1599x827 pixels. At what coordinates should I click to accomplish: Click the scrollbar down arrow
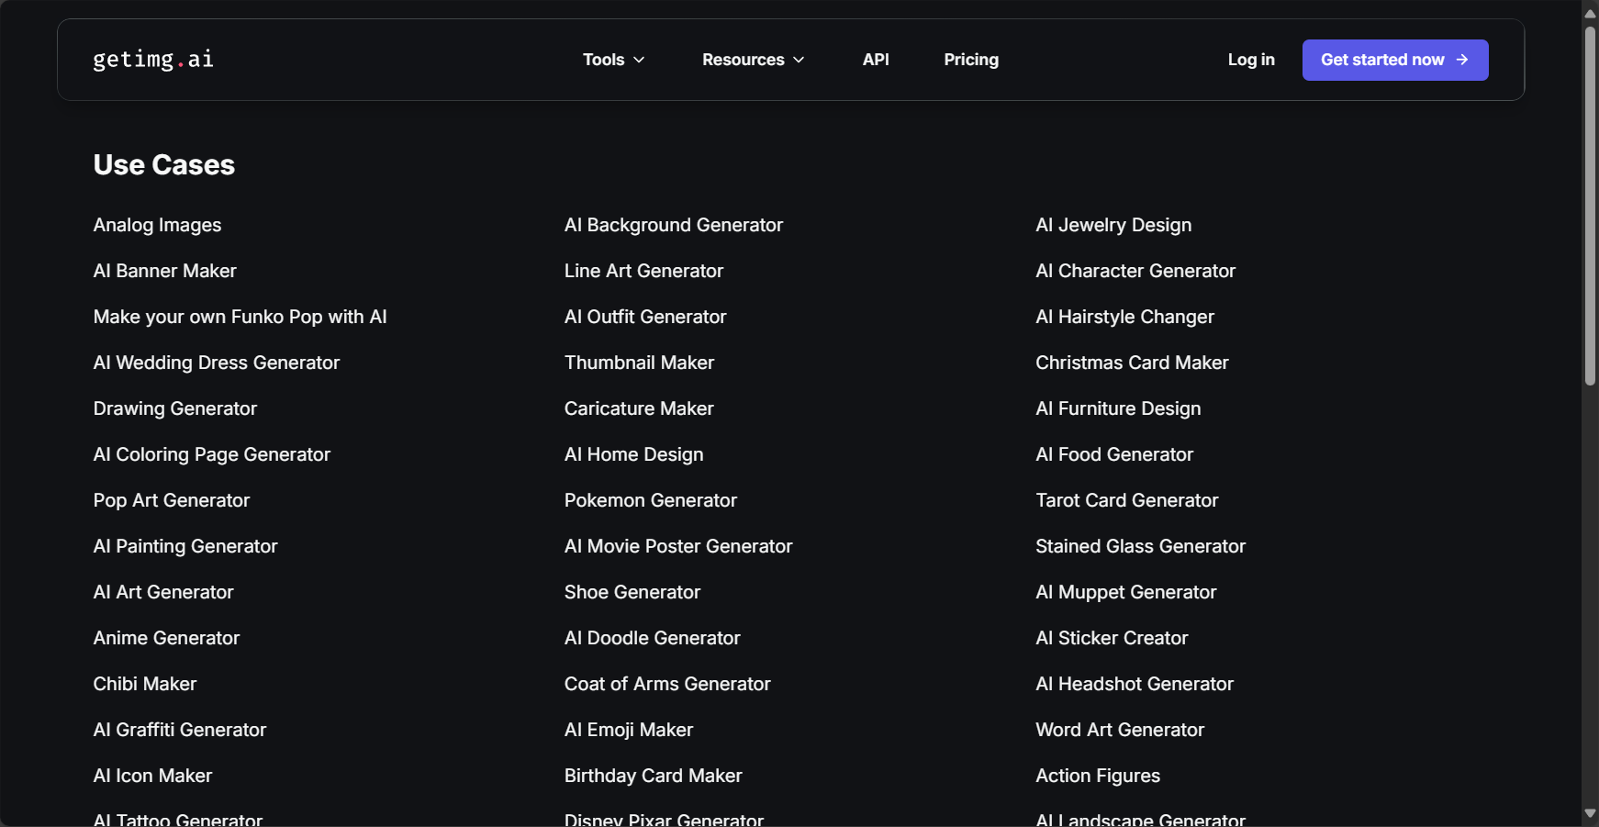click(1590, 814)
